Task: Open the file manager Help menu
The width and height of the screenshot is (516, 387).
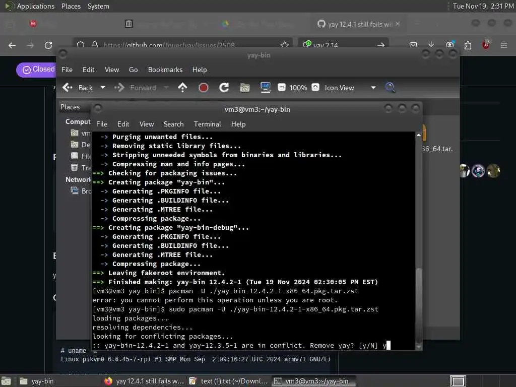Action: tap(200, 70)
